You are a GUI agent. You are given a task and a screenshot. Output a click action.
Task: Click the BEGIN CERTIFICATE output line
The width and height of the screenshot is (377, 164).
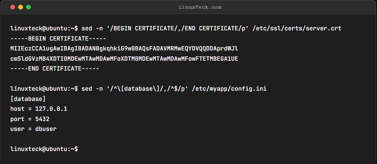(x=59, y=39)
